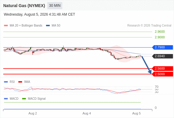This screenshot has width=174, height=118.
Task: Click the 9MA legend label
Action: tap(27, 82)
